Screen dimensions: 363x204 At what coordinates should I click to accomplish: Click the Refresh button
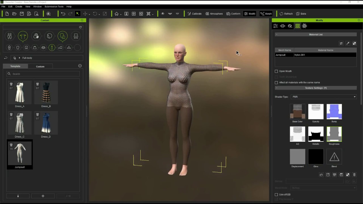286,14
